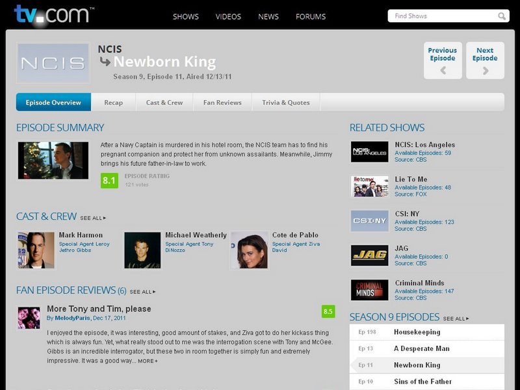Click the CAST & CREW section heading

pos(46,216)
